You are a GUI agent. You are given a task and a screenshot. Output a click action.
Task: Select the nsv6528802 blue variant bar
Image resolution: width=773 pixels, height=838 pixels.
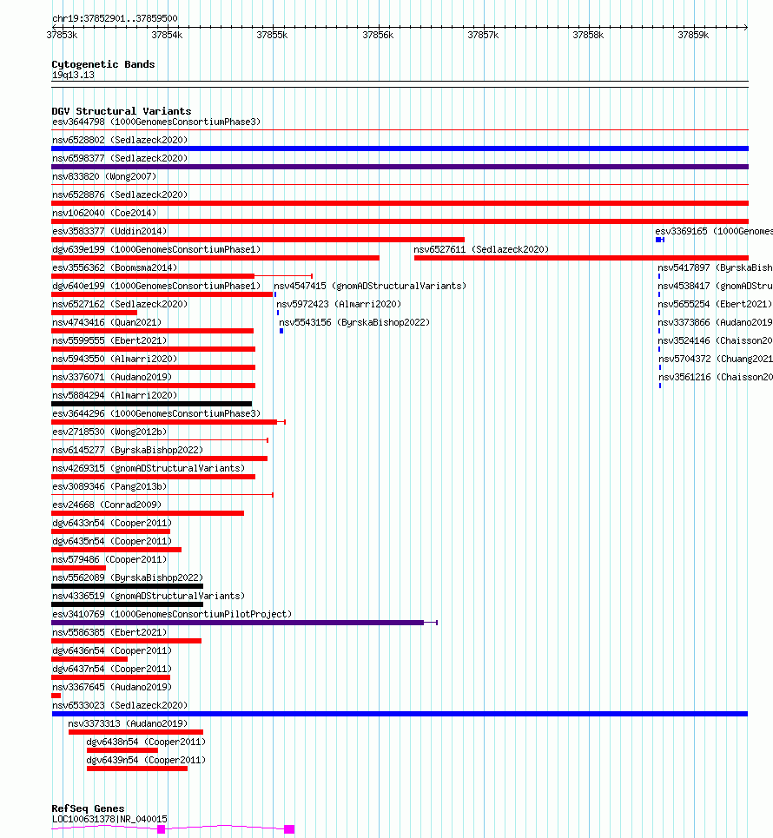(400, 148)
